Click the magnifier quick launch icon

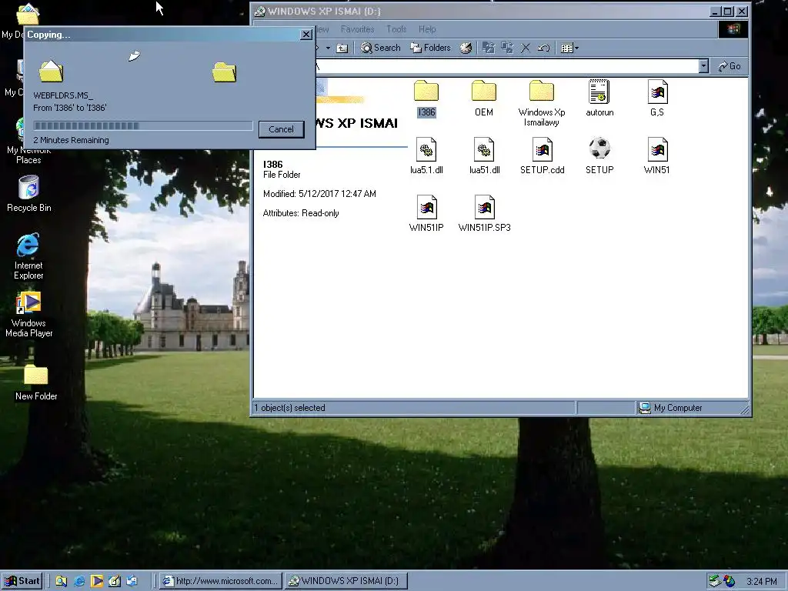click(x=62, y=582)
